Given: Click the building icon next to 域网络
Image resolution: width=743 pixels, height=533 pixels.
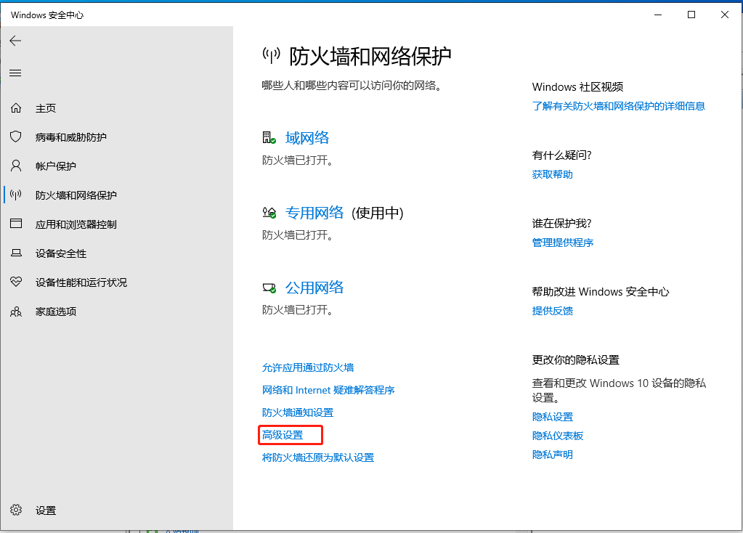Looking at the screenshot, I should click(x=269, y=138).
